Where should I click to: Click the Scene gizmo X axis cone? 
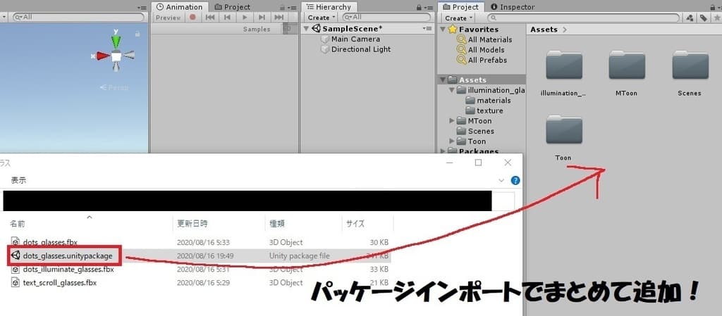click(x=103, y=56)
